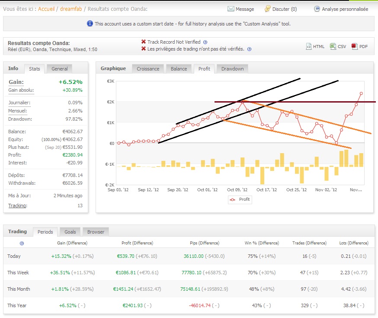This screenshot has width=378, height=318.
Task: Click the last data point on profit chart
Action: [x=361, y=93]
